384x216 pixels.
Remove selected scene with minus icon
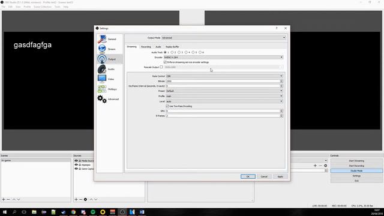tap(8, 199)
